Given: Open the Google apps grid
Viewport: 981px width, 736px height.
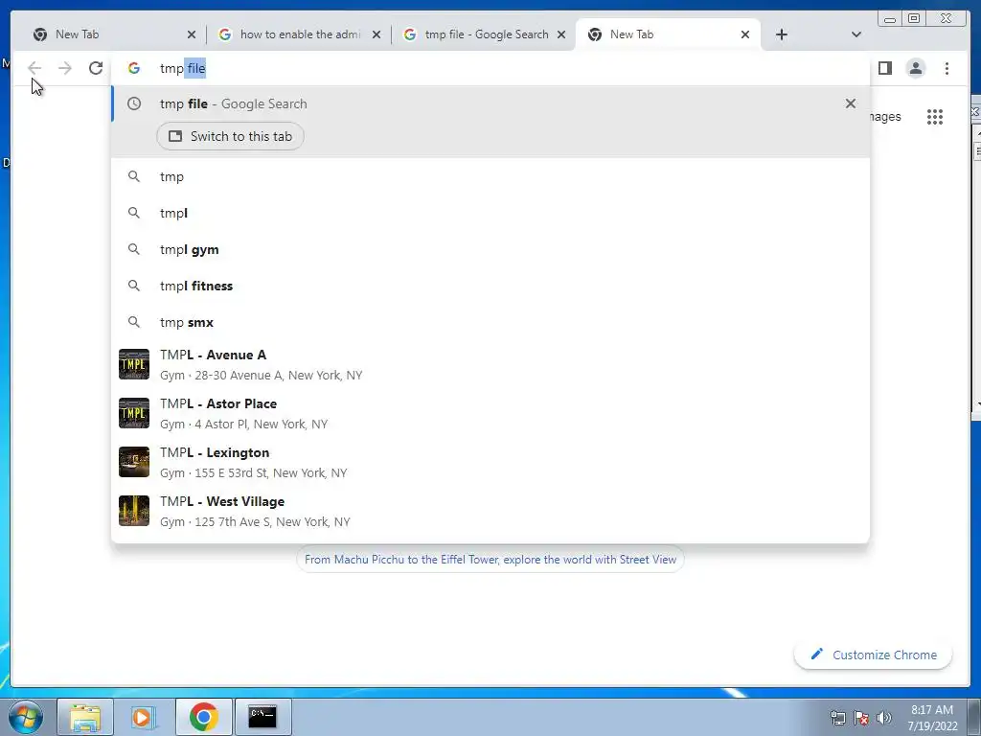Looking at the screenshot, I should (935, 117).
